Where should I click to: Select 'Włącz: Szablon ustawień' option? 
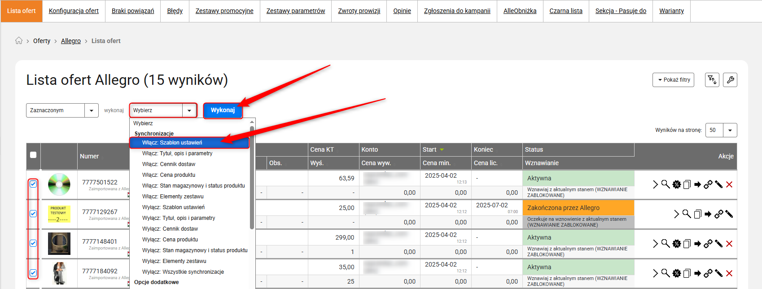189,143
